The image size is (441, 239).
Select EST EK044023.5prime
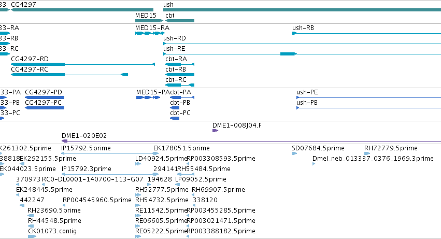[2, 174]
